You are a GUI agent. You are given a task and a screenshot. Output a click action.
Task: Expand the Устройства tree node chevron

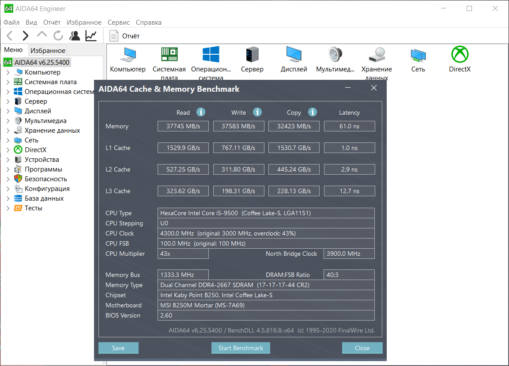click(x=8, y=160)
